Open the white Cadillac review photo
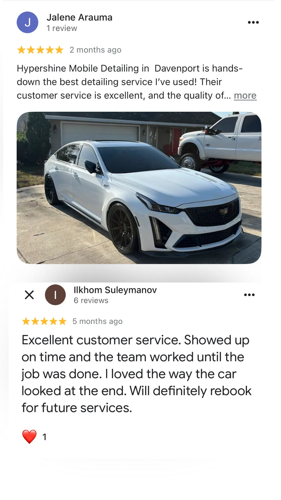The width and height of the screenshot is (281, 500). tap(139, 188)
